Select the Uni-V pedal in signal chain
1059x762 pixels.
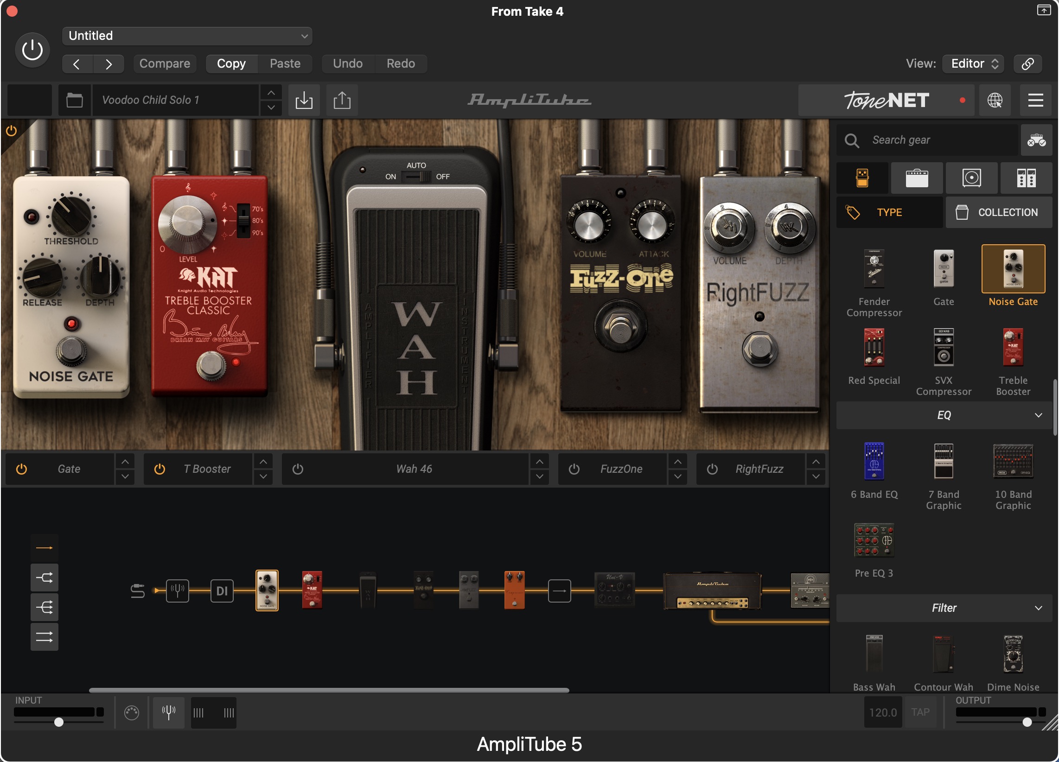pyautogui.click(x=614, y=590)
